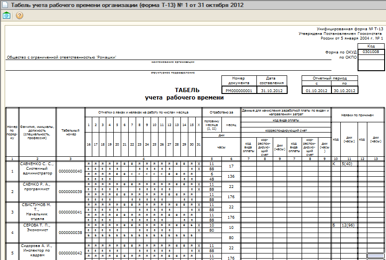Click personnel number 0000000039
Screen dimensions: 386x260
click(x=70, y=192)
